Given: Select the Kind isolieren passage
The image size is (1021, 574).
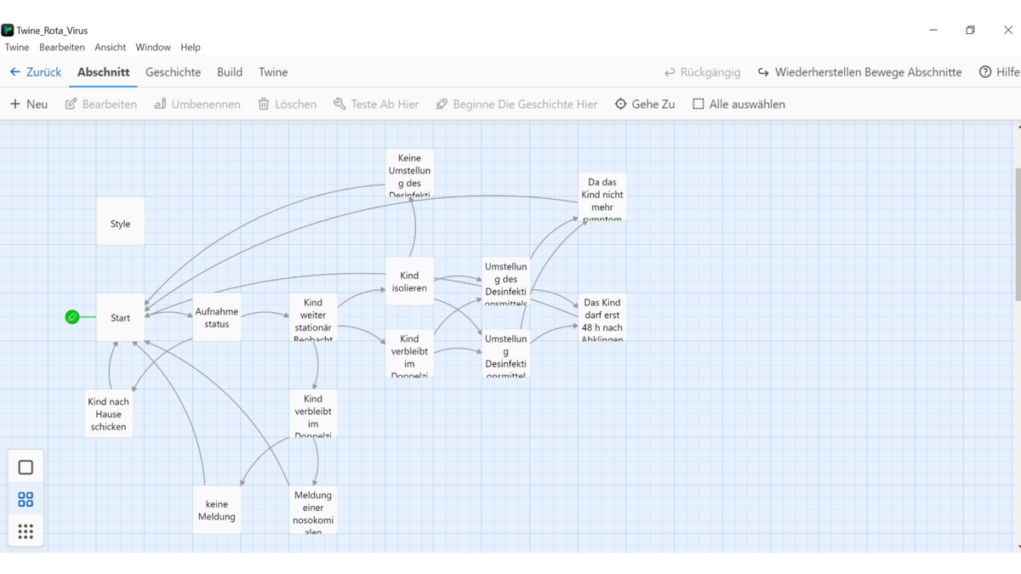Looking at the screenshot, I should 409,281.
